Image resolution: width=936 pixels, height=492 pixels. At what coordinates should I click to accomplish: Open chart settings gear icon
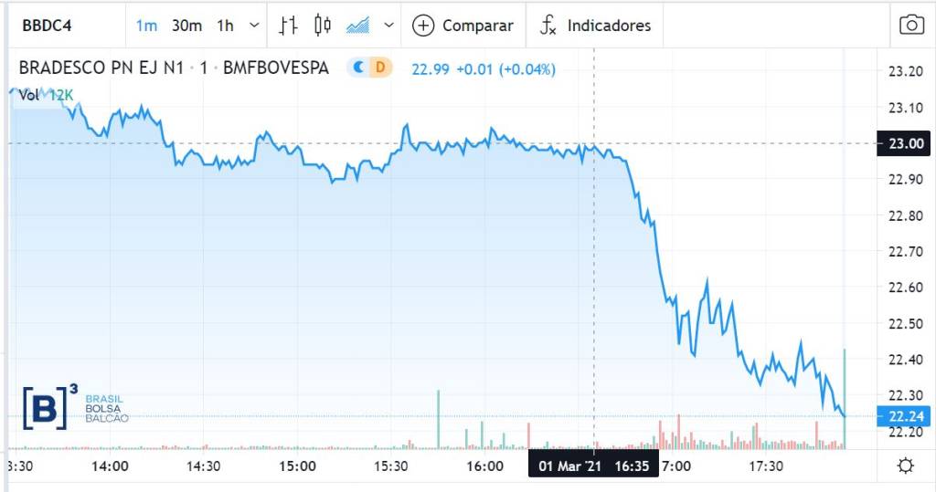[905, 466]
